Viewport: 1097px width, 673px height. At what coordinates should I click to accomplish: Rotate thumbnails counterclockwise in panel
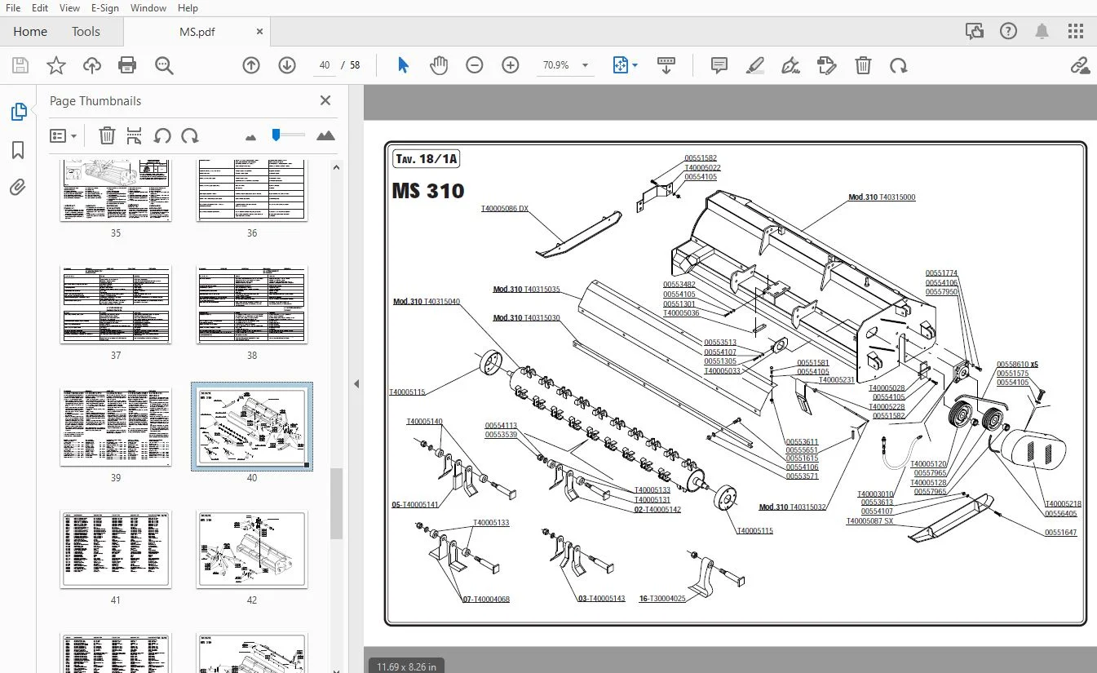[162, 135]
